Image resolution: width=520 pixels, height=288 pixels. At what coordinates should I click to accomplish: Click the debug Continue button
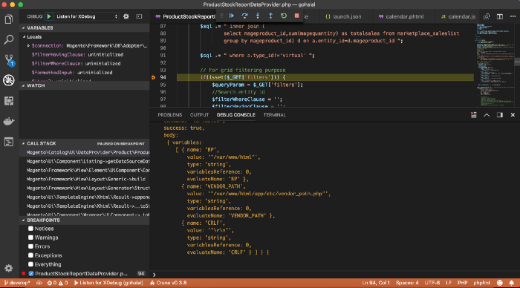[x=232, y=16]
